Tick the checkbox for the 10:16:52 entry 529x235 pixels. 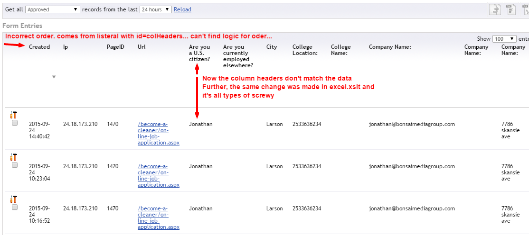click(x=15, y=208)
